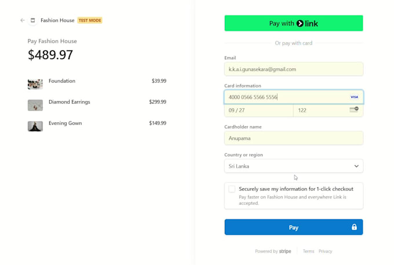Select the Cardholder name field
This screenshot has width=394, height=265.
pos(293,138)
